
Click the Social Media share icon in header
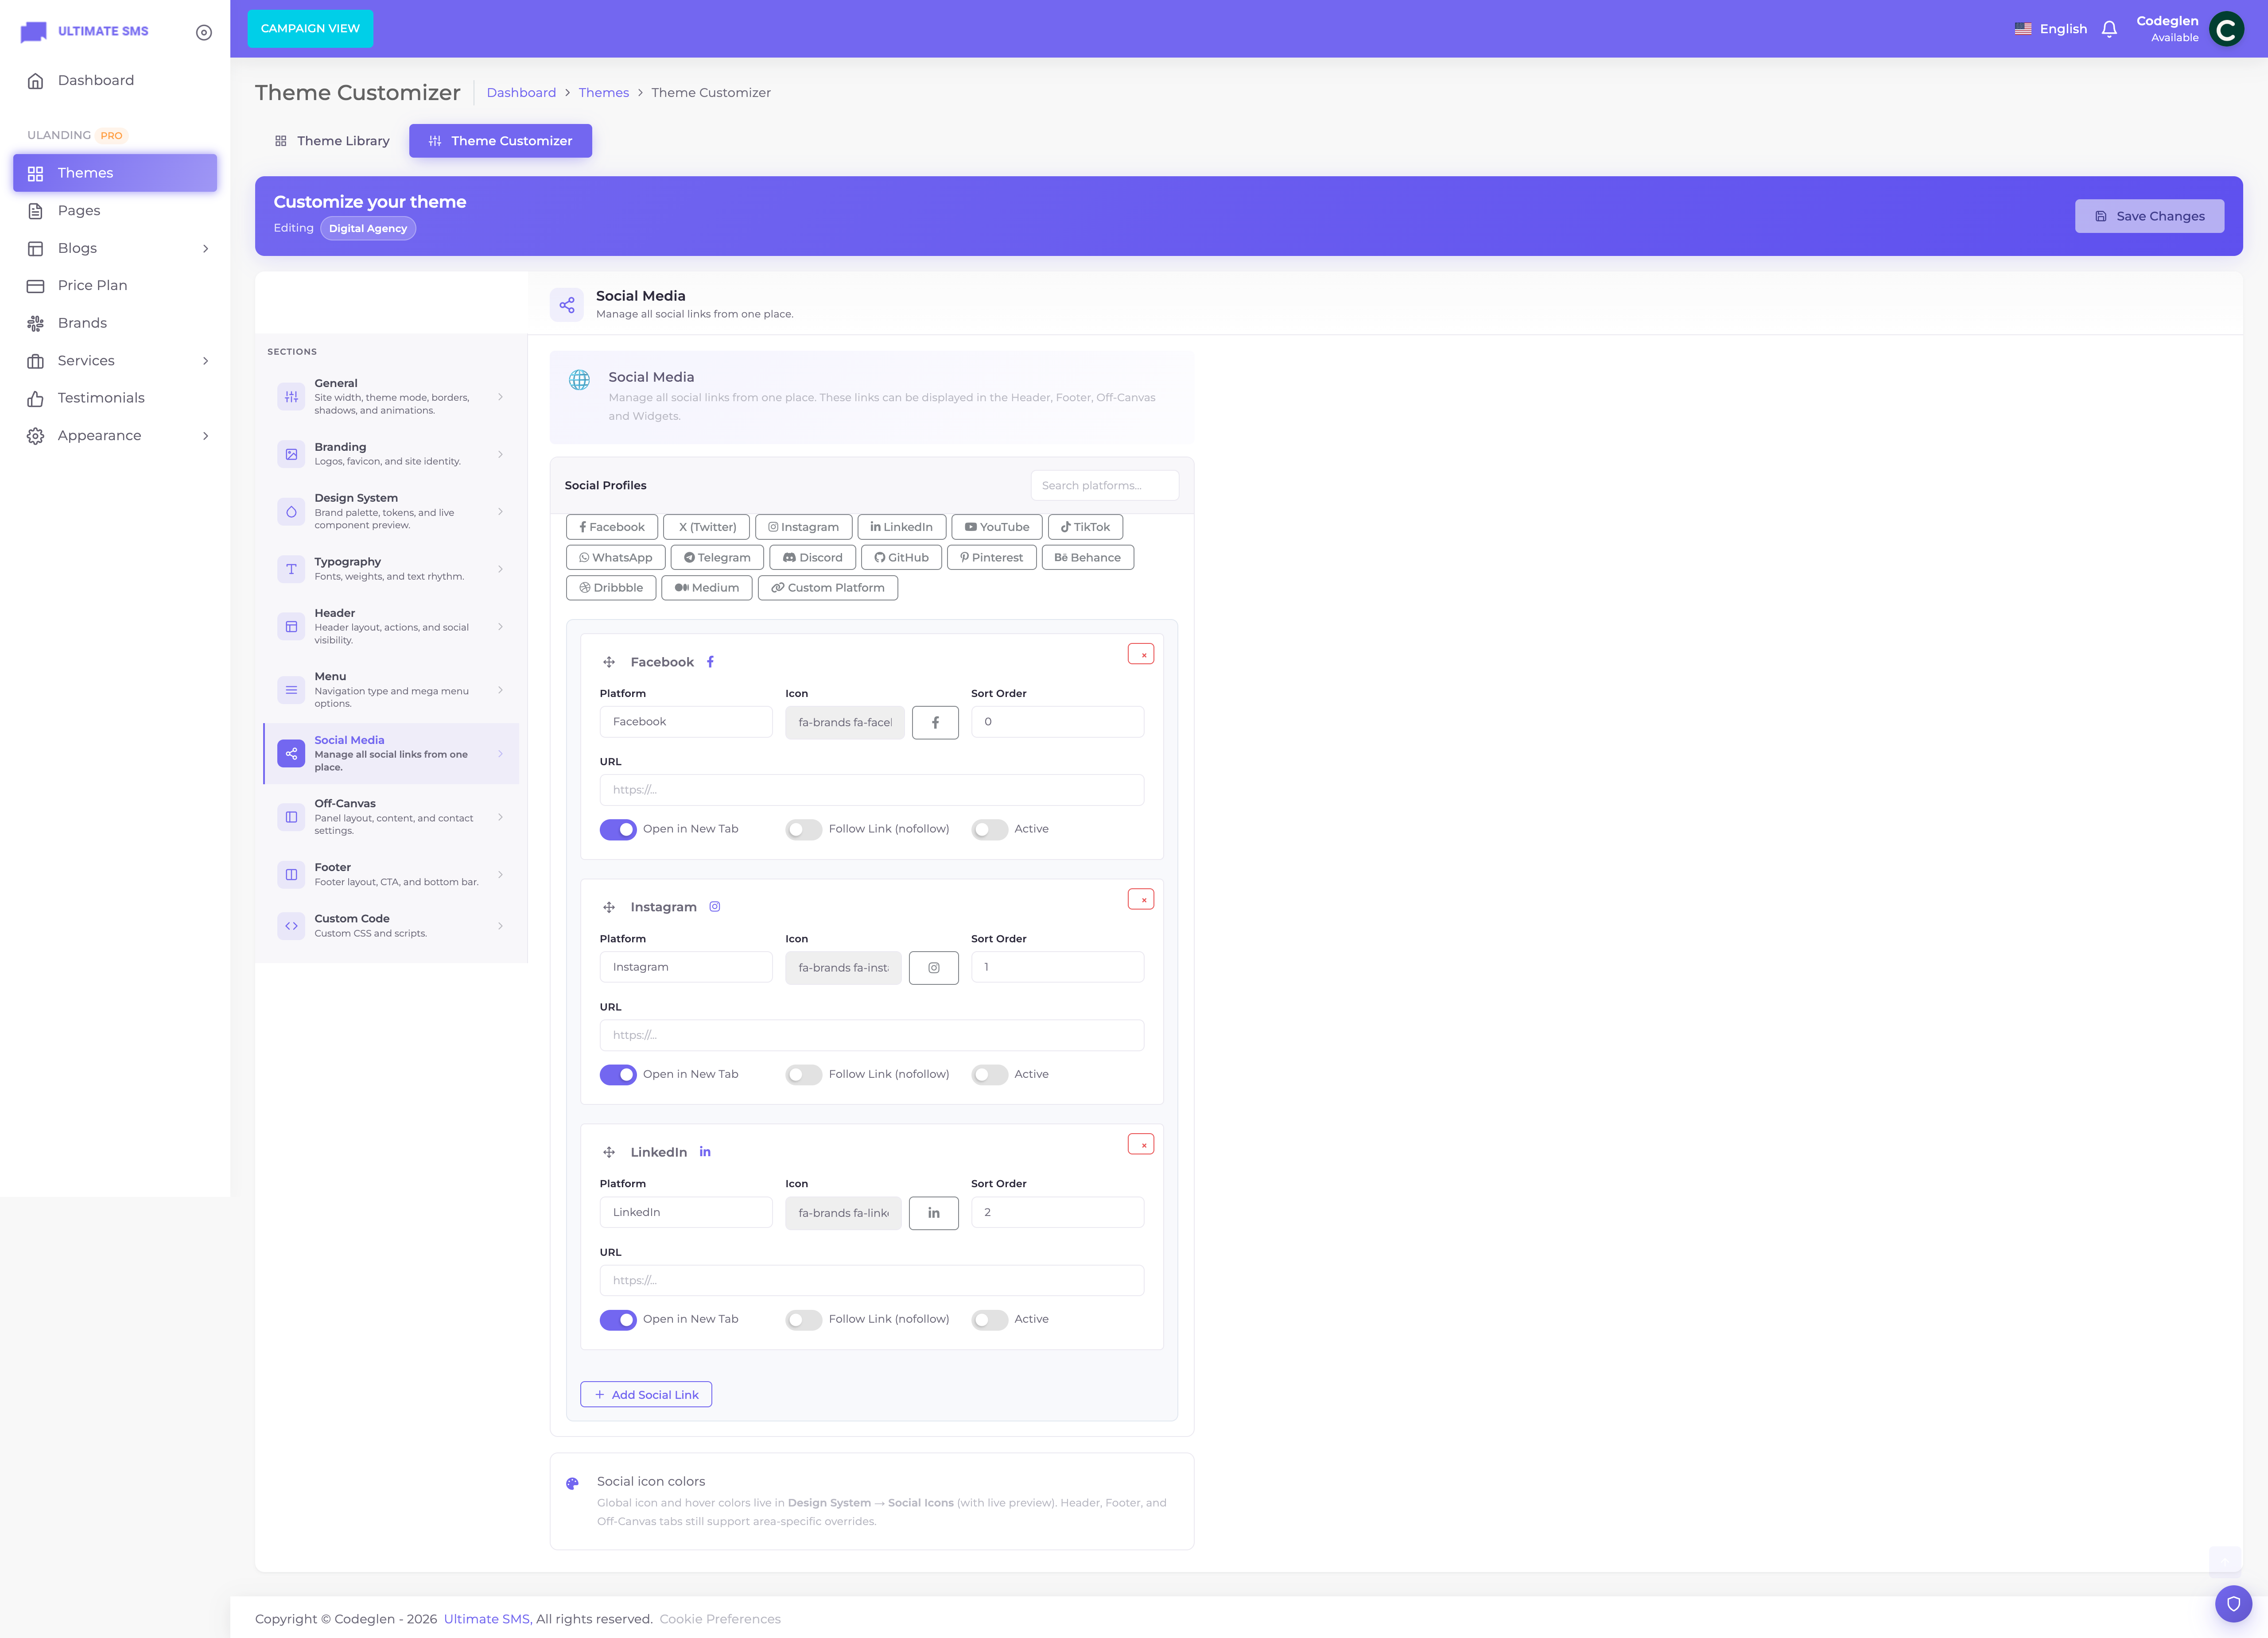(x=567, y=305)
